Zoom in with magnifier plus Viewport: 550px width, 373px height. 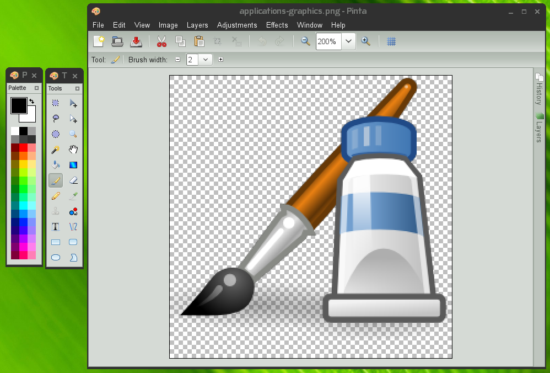365,41
